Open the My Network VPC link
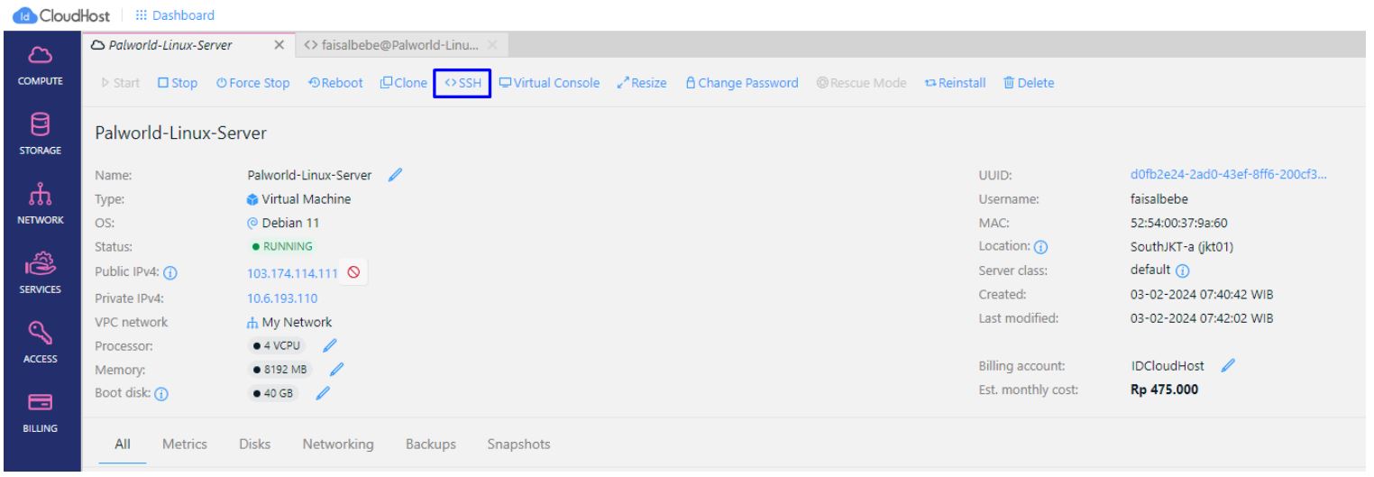 (x=289, y=322)
